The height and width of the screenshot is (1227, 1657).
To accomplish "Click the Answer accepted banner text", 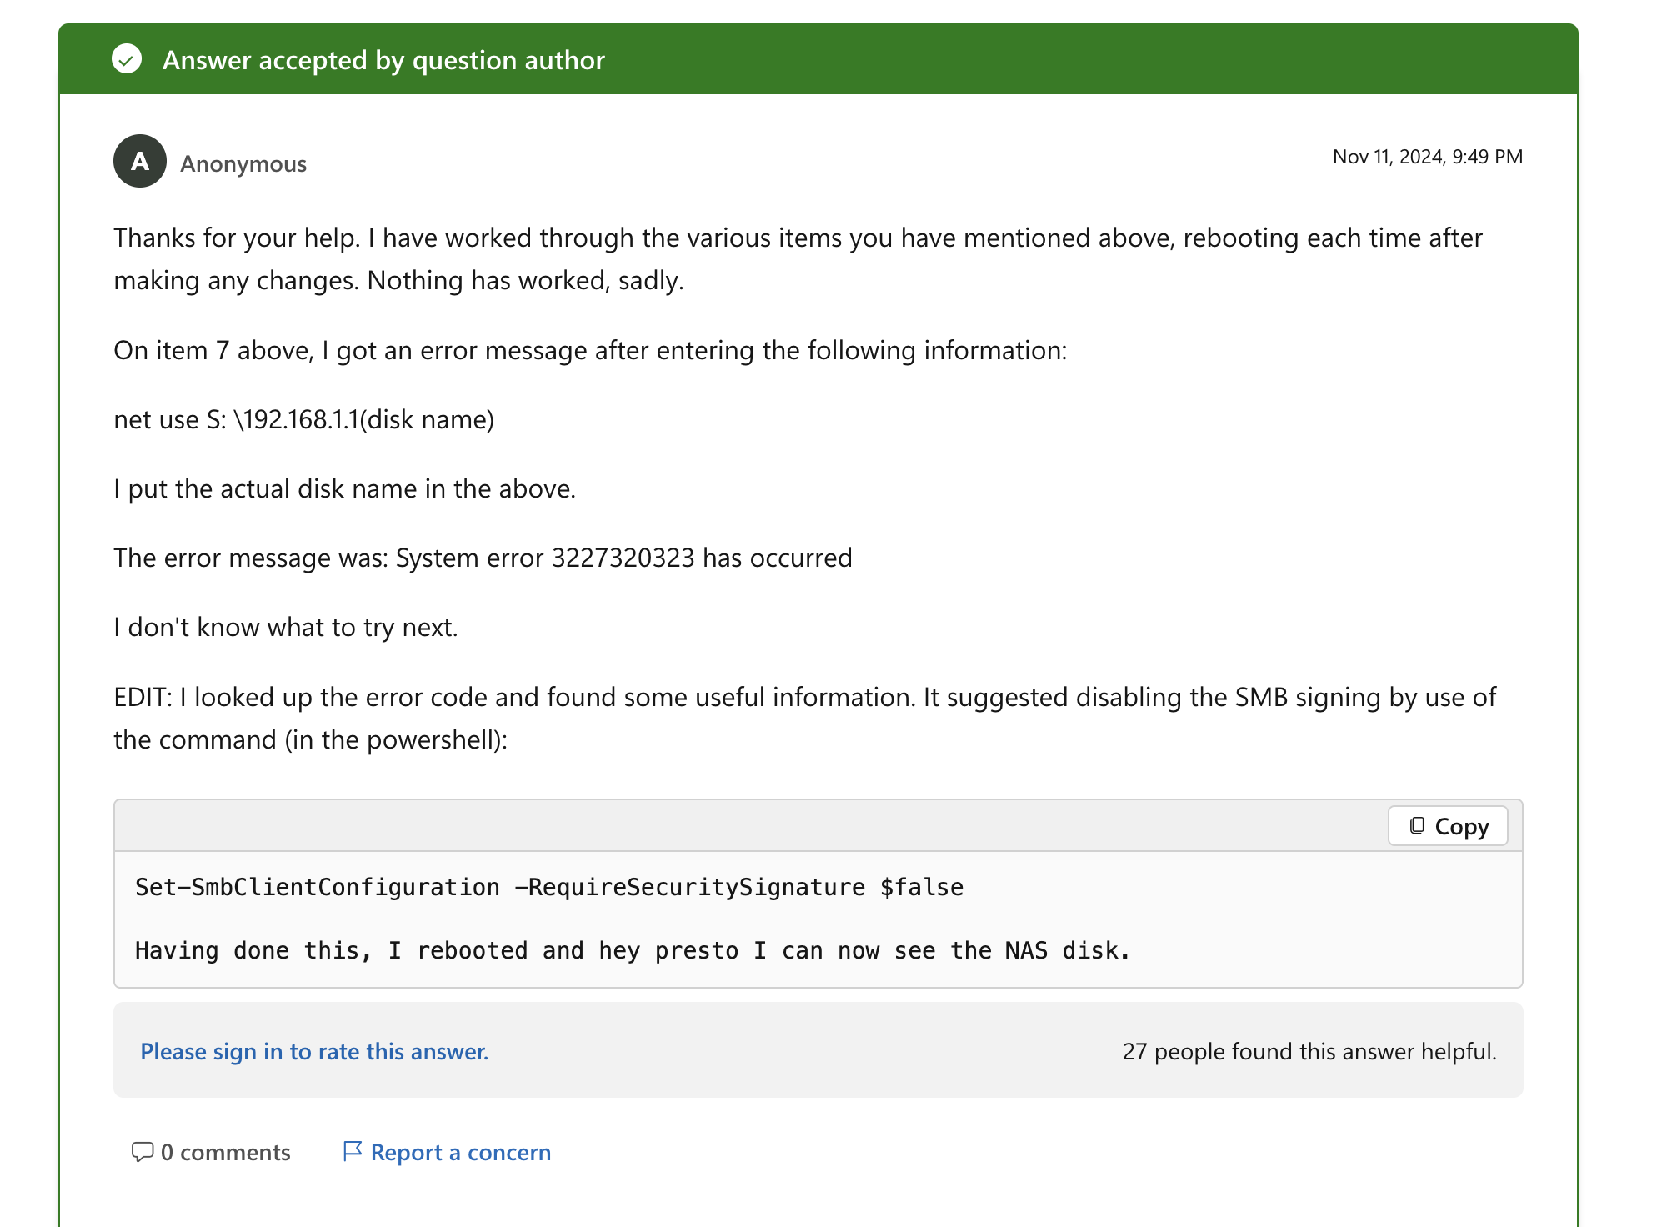I will pyautogui.click(x=383, y=60).
